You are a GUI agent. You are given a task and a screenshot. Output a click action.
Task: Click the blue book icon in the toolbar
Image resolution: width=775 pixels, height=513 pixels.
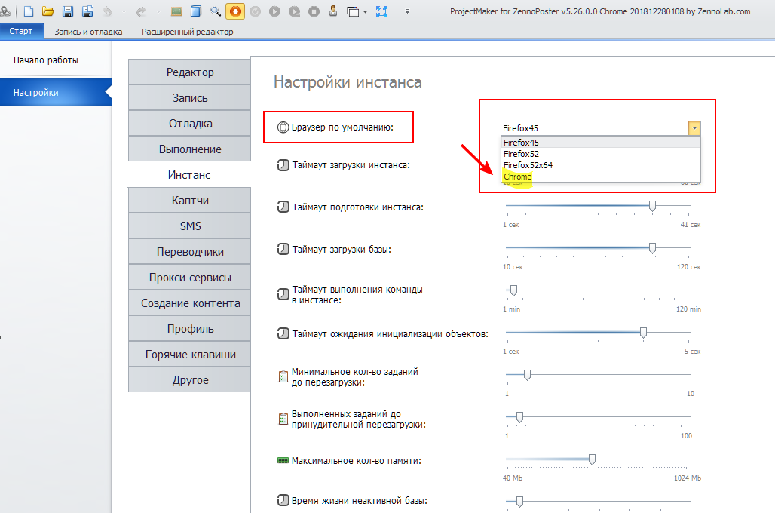pyautogui.click(x=196, y=11)
